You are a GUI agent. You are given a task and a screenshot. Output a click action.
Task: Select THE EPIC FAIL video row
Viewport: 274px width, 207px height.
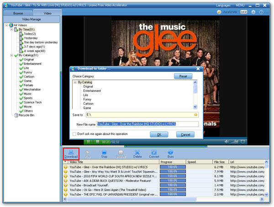(x=164, y=194)
